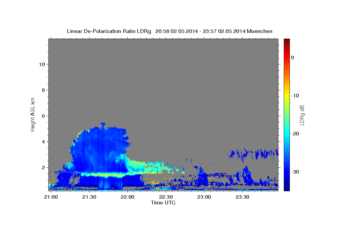
Task: Click the 22:00 time axis label
Action: [127, 197]
